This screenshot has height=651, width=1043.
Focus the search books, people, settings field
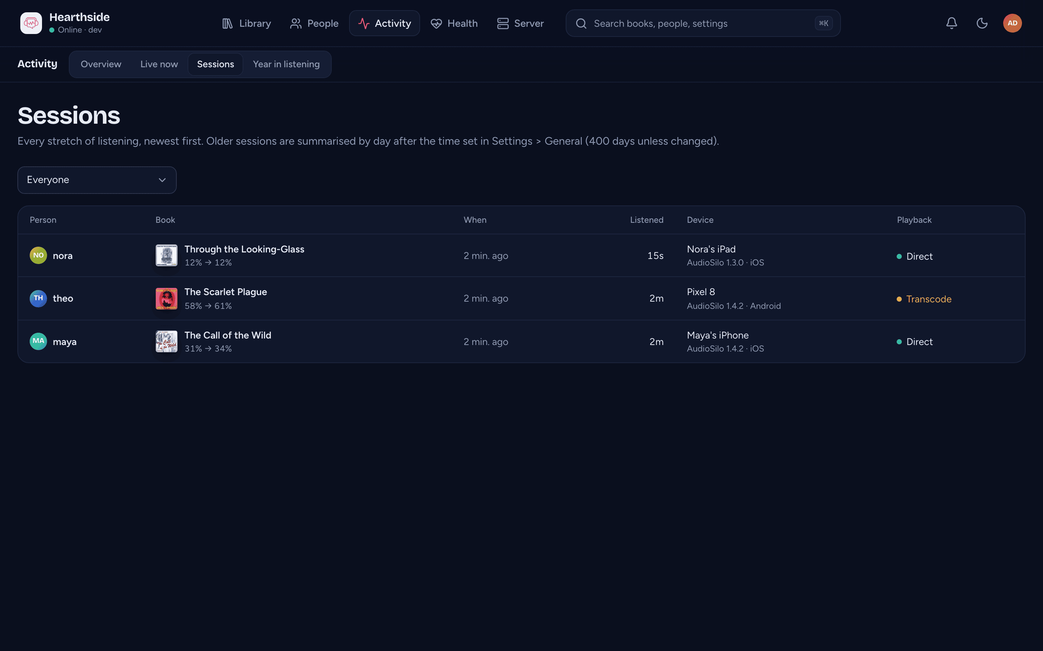tap(703, 23)
